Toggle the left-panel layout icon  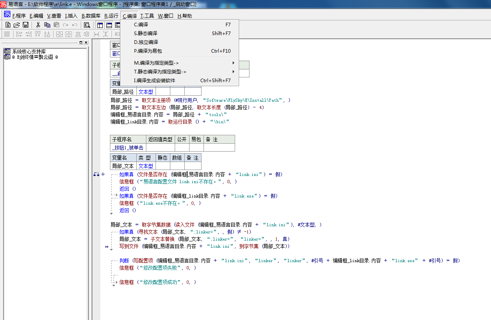click(x=100, y=25)
